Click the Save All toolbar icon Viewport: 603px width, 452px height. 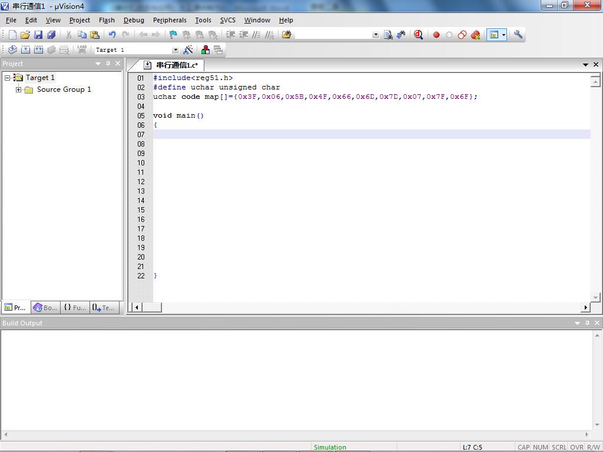click(x=51, y=35)
